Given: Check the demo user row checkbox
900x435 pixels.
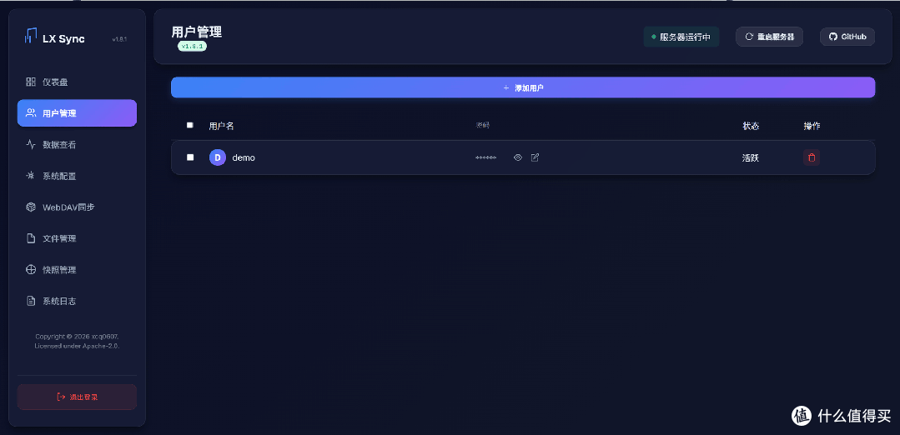Looking at the screenshot, I should click(190, 157).
